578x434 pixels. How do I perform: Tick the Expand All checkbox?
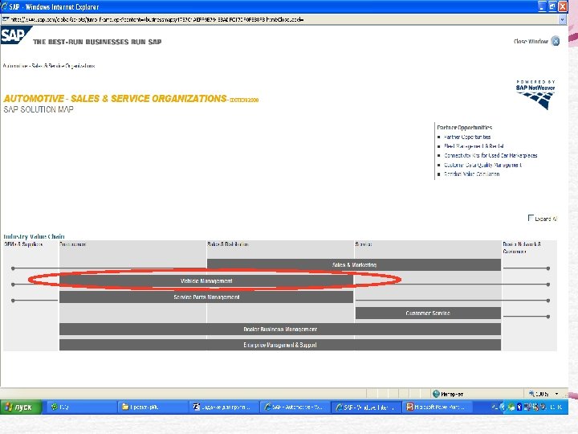click(531, 218)
